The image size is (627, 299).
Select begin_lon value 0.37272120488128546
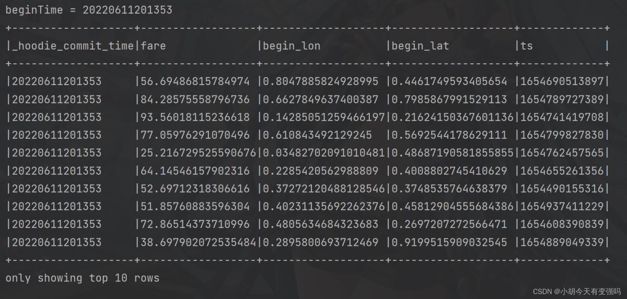tap(323, 189)
